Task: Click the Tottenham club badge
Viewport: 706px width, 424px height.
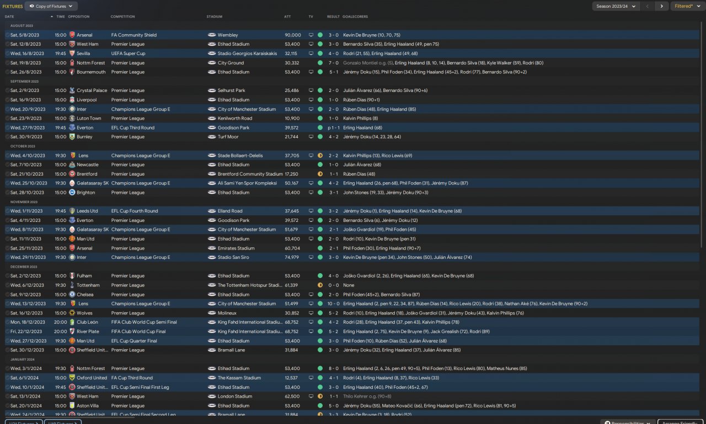Action: click(72, 285)
